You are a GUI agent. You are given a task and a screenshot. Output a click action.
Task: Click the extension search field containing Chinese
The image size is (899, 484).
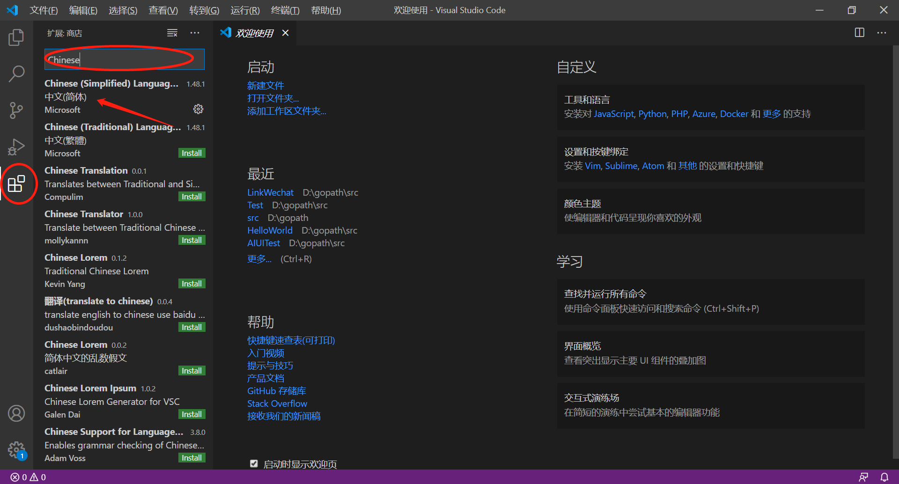pos(125,59)
